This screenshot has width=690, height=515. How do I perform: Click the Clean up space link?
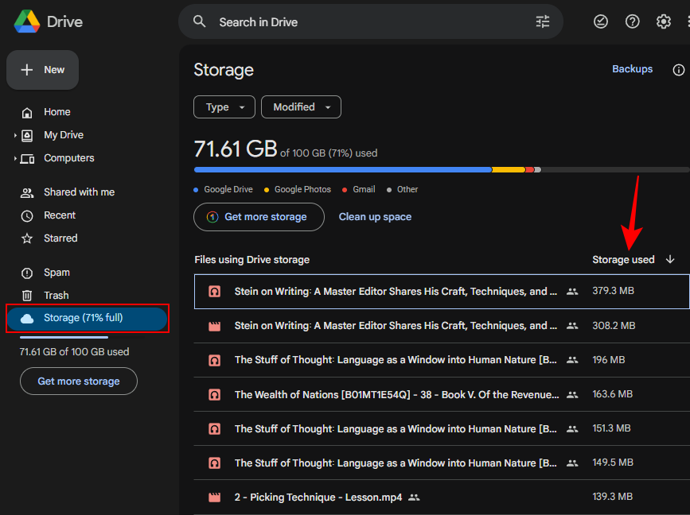click(375, 217)
